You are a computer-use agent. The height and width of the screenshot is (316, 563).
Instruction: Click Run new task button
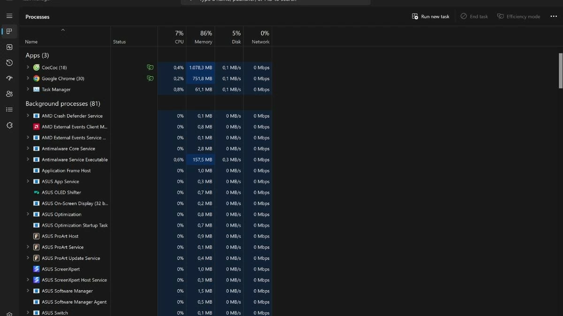coord(431,16)
